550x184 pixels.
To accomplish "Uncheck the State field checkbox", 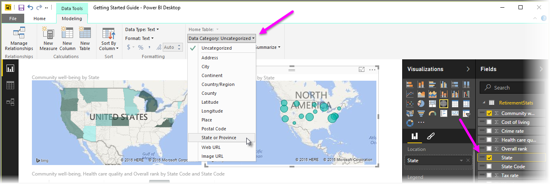I will 489,158.
